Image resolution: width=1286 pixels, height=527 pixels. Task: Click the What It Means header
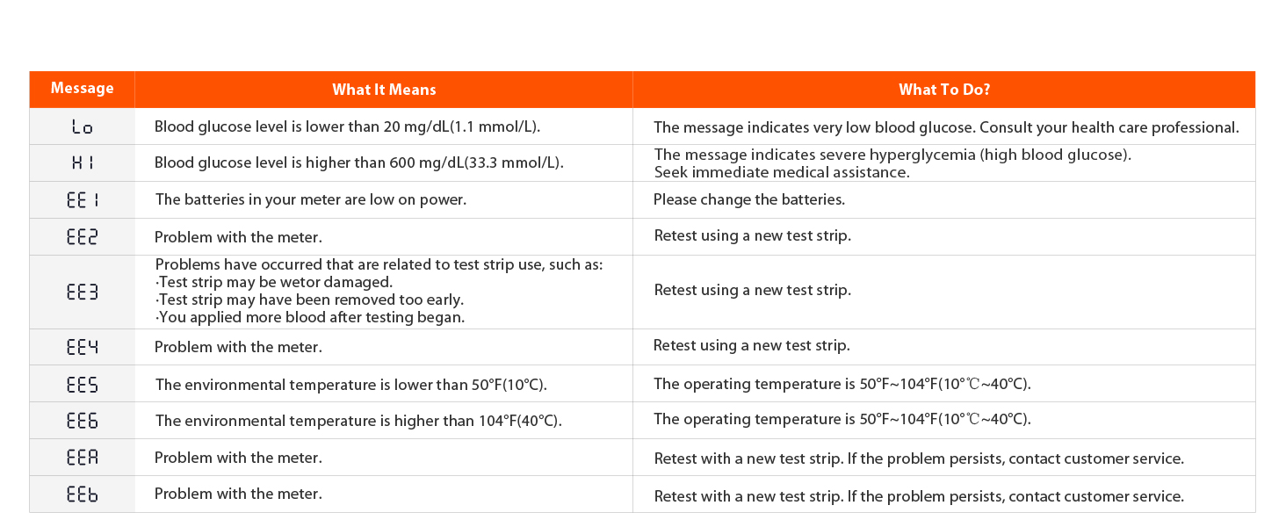point(383,90)
